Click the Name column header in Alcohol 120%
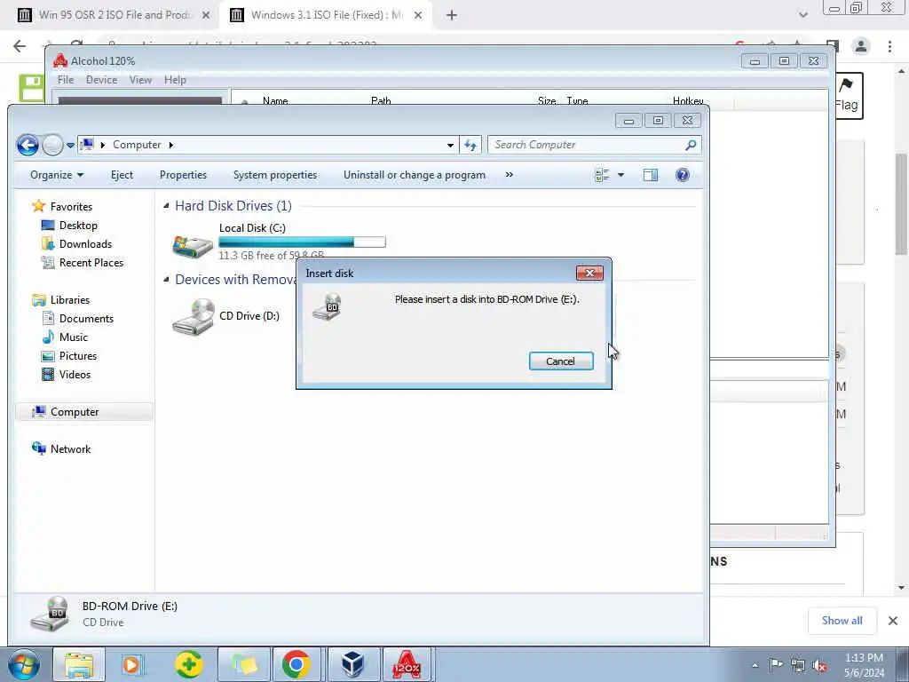Screen dimensions: 909x682 (x=275, y=101)
